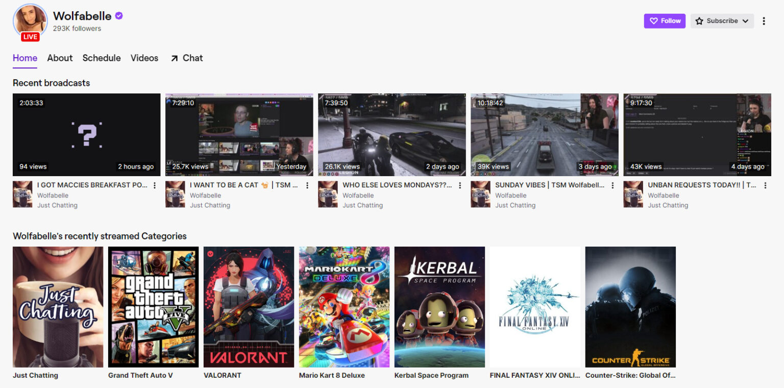Play the I WANT TO BE A CAT broadcast
Screen dimensions: 784x388
click(239, 134)
